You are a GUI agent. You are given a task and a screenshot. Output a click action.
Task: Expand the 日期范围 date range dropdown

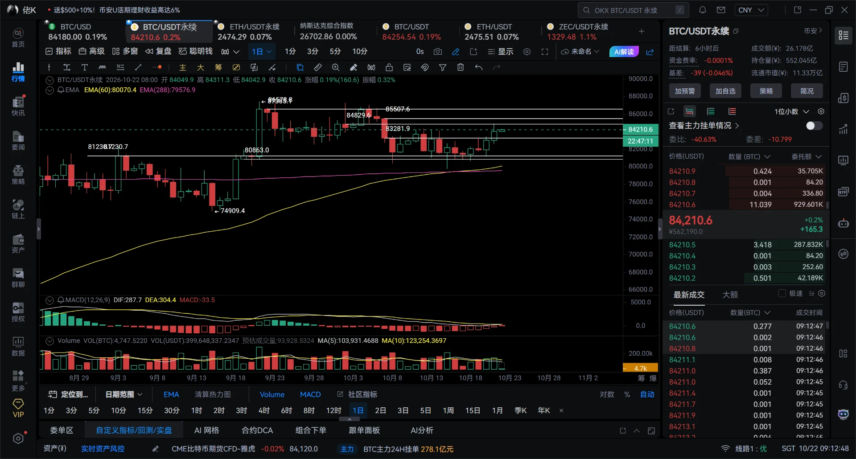pos(123,394)
